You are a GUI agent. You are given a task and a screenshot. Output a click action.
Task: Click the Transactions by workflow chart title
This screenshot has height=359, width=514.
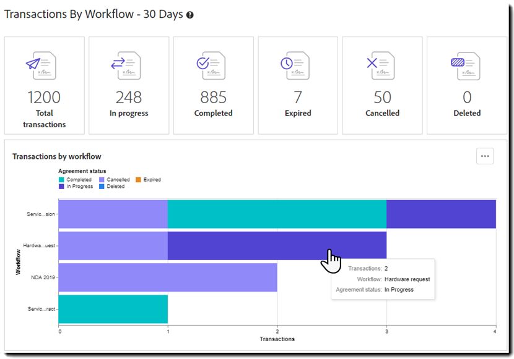pyautogui.click(x=57, y=156)
